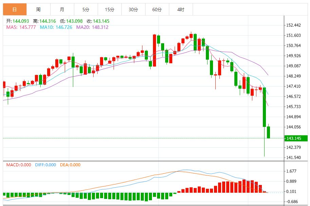This screenshot has height=206, width=310.
Task: Click the 141.540 price axis label
Action: click(293, 157)
